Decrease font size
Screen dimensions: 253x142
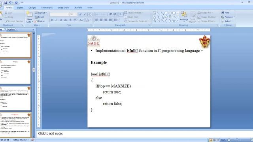coord(85,14)
